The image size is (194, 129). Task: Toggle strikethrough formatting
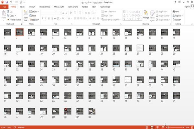[x=55, y=18]
